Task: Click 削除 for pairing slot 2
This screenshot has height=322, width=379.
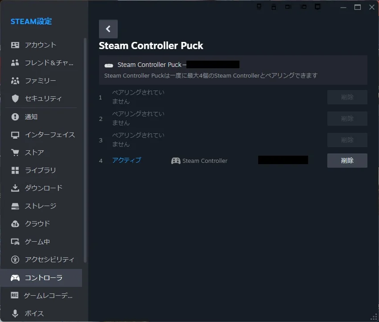Action: 347,119
